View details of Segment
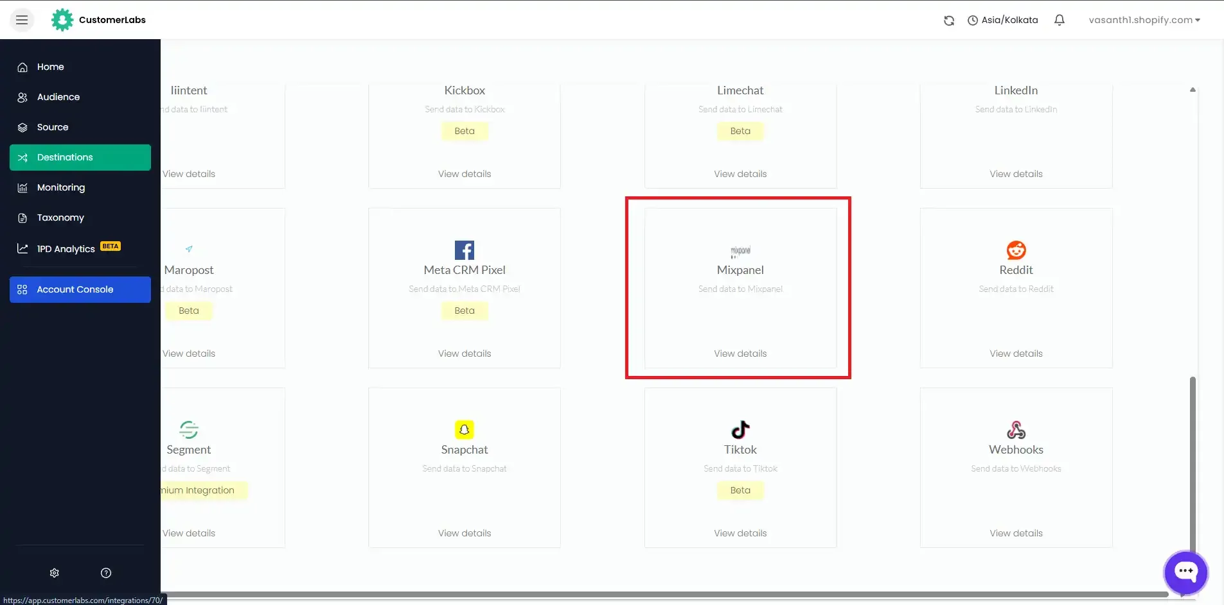Image resolution: width=1224 pixels, height=605 pixels. tap(189, 533)
